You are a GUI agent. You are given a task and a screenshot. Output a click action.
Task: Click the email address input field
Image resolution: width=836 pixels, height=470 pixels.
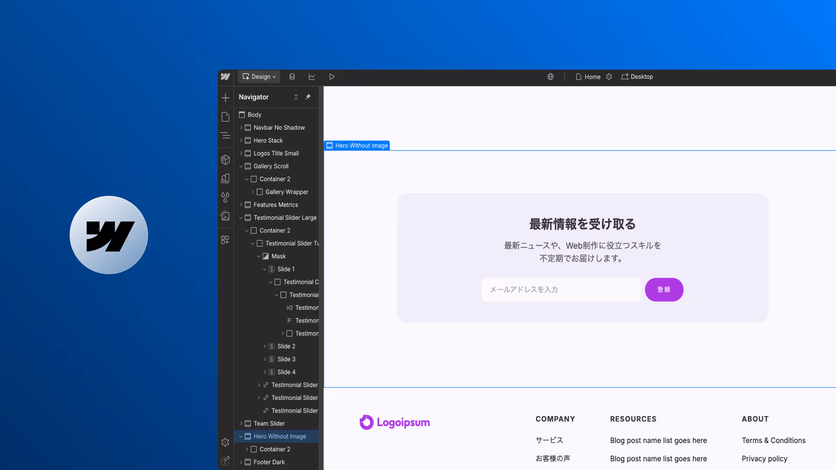tap(561, 289)
